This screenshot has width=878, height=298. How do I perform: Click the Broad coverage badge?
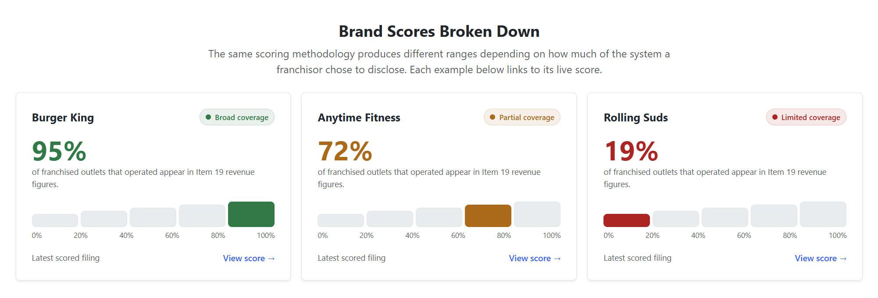tap(237, 117)
